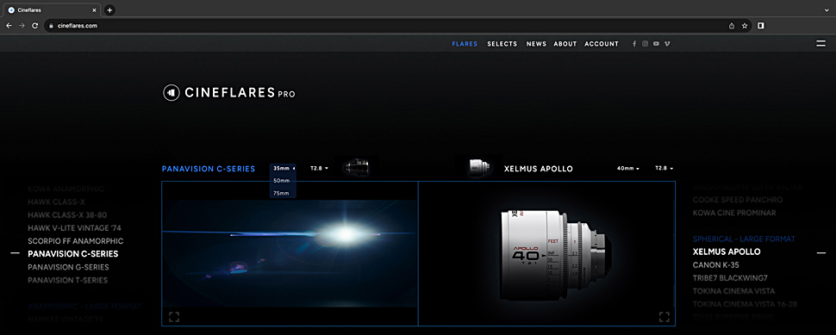This screenshot has width=836, height=335.
Task: Select Canon K-35 lens
Action: (716, 264)
